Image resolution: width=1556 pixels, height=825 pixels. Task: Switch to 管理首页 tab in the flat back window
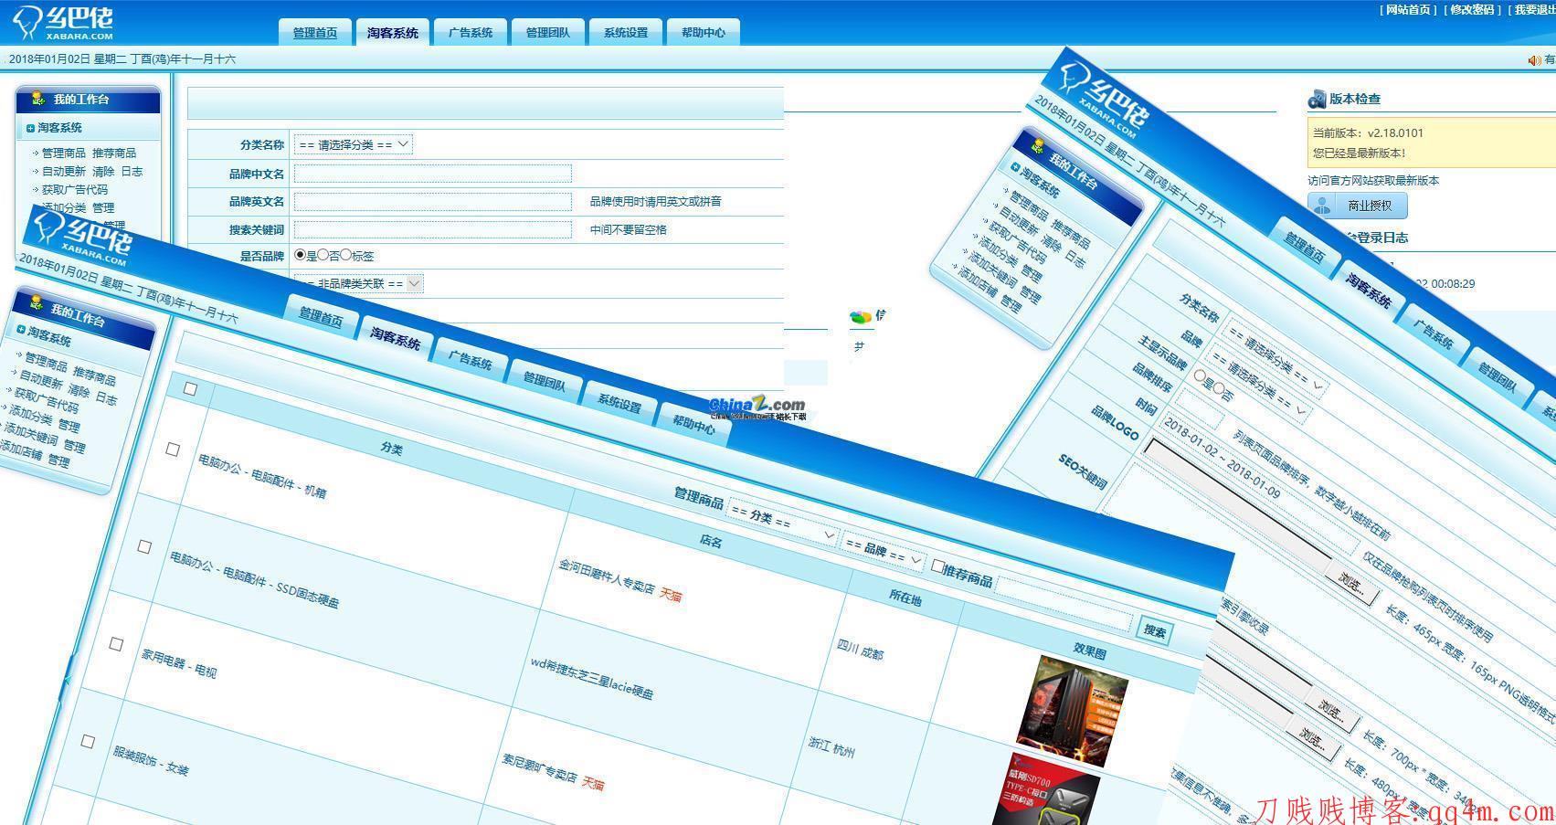tap(315, 32)
